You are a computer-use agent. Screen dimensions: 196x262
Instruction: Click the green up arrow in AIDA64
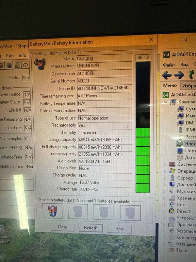click(191, 75)
